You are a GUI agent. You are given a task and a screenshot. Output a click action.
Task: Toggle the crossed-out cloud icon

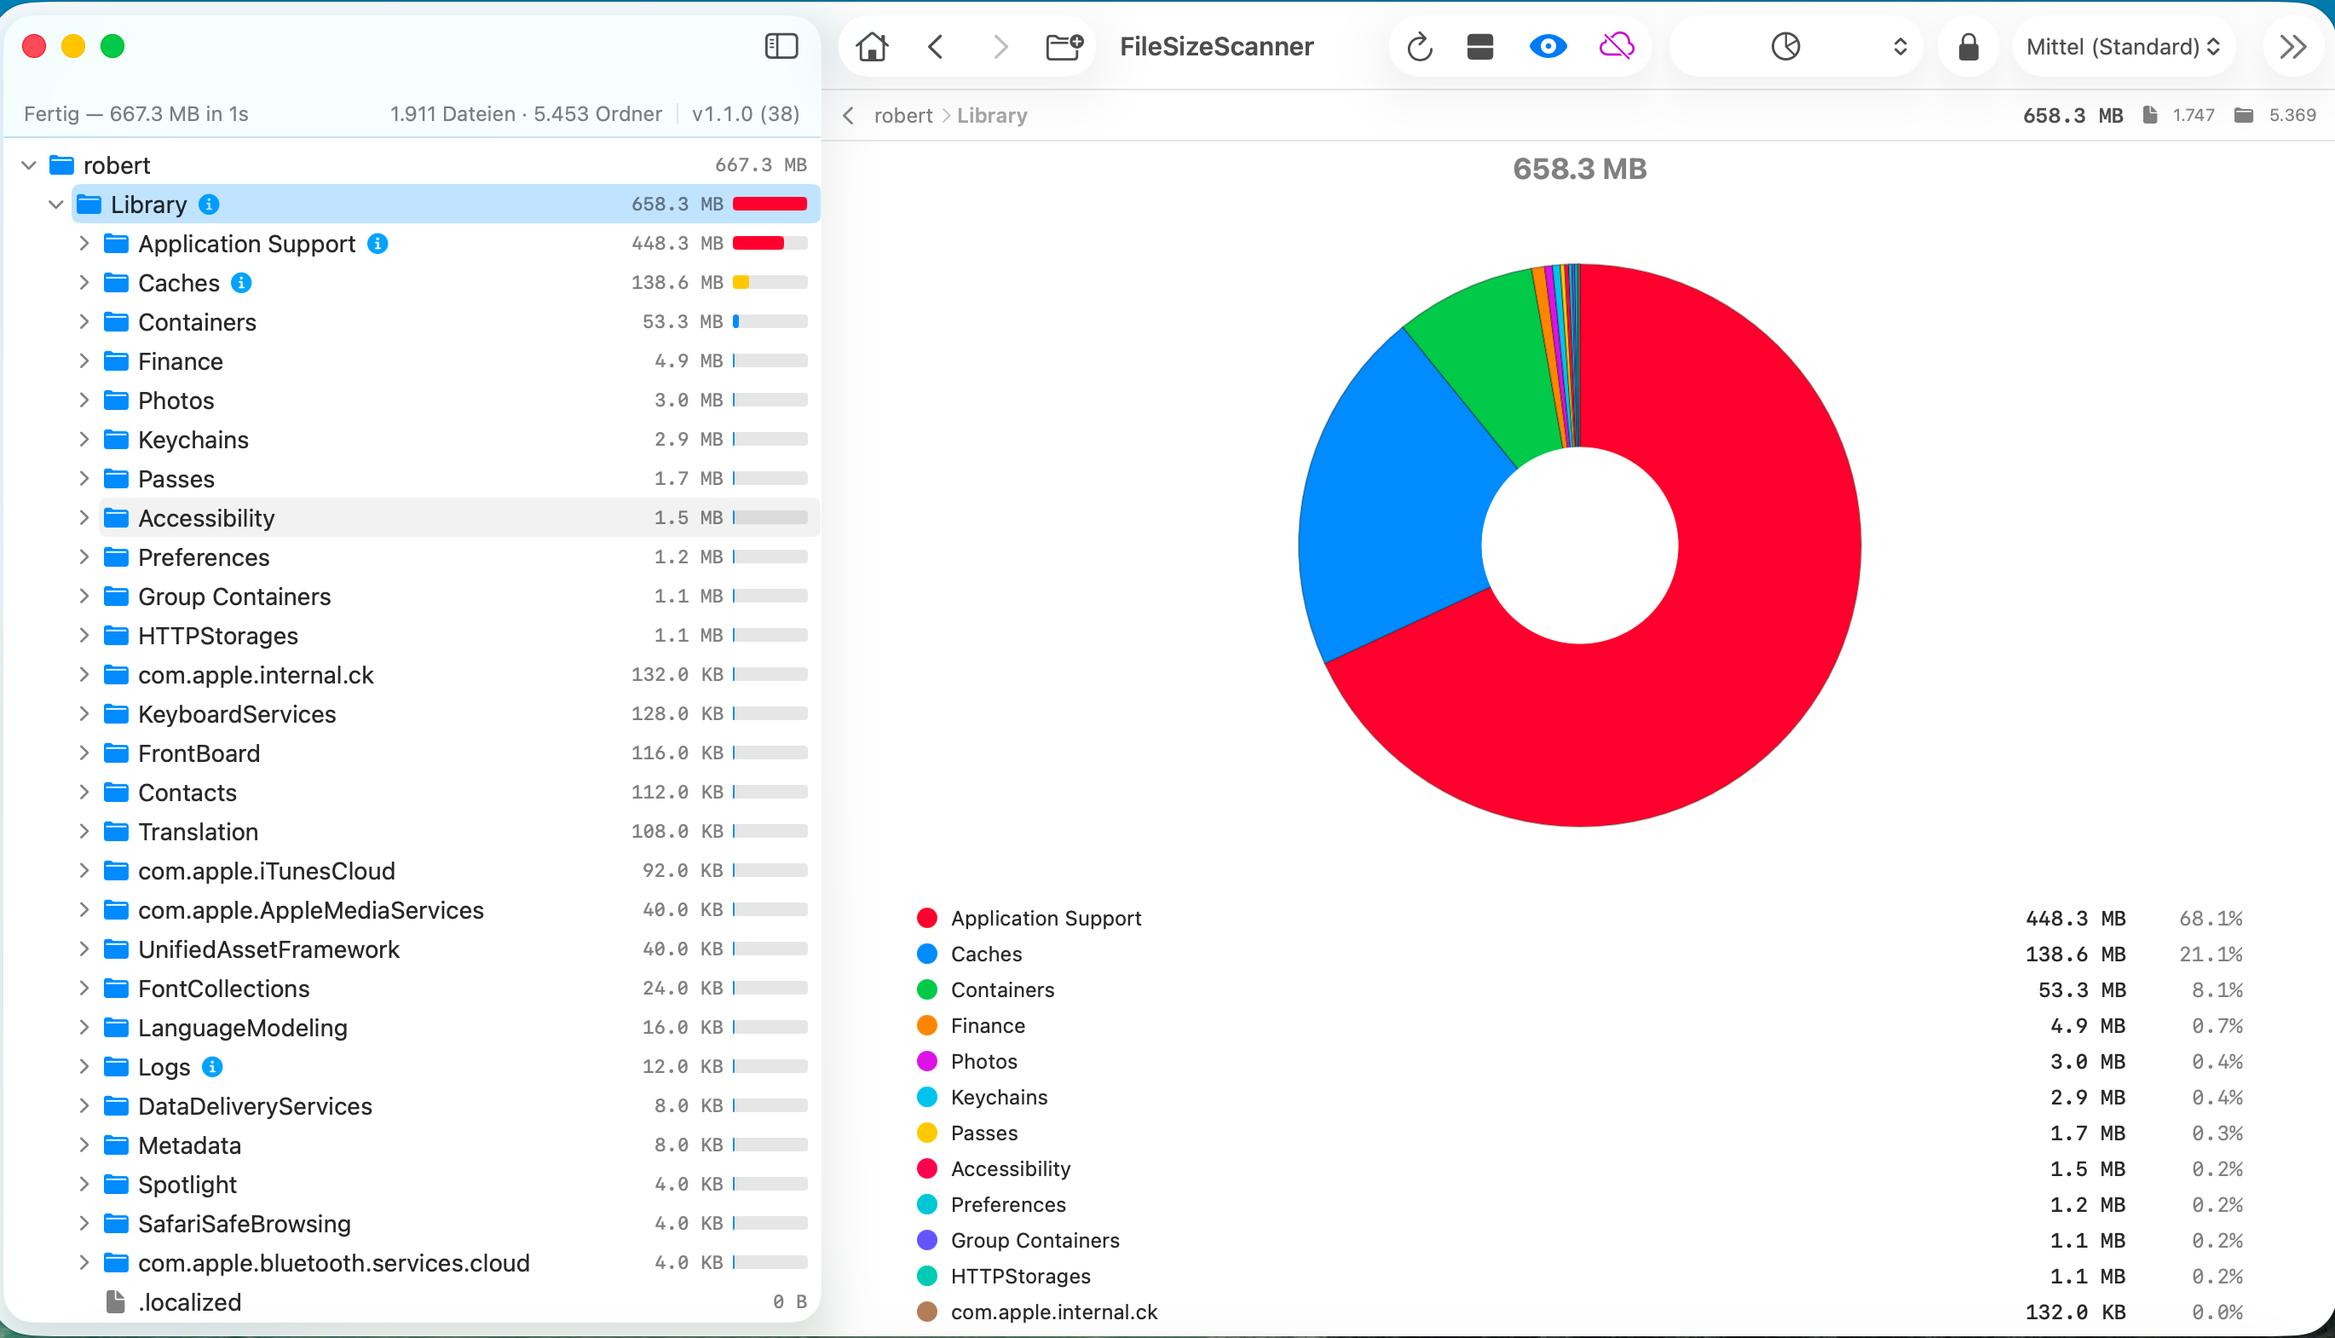coord(1617,46)
